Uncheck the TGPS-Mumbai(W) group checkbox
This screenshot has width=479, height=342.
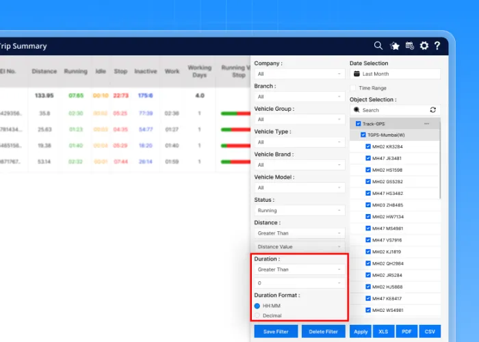point(363,135)
